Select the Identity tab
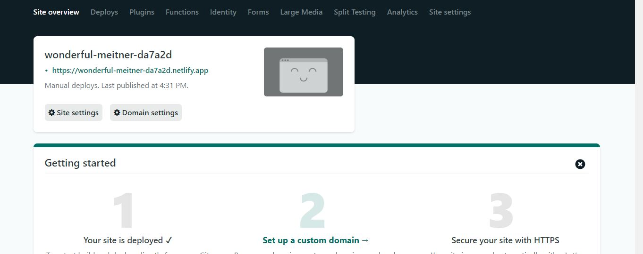The width and height of the screenshot is (643, 254). [223, 12]
